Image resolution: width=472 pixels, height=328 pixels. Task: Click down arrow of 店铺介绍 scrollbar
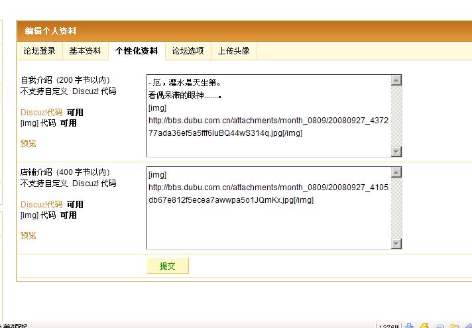tap(396, 244)
